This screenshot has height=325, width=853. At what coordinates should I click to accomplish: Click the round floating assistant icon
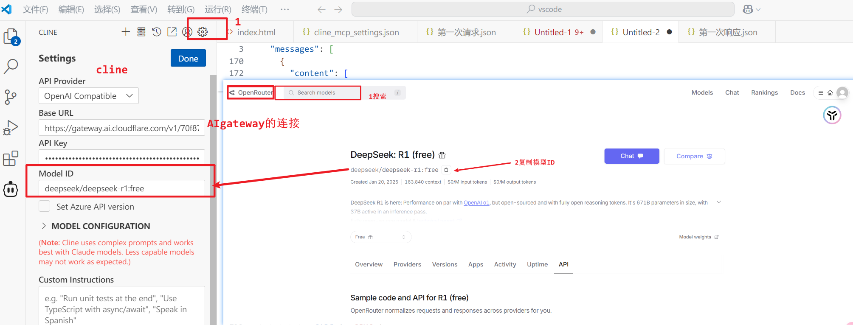tap(832, 115)
